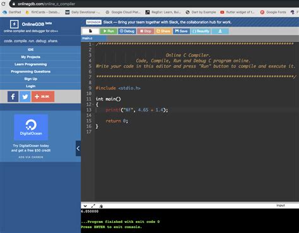Share on Facebook using the icon
299x233 pixels.
13,97
